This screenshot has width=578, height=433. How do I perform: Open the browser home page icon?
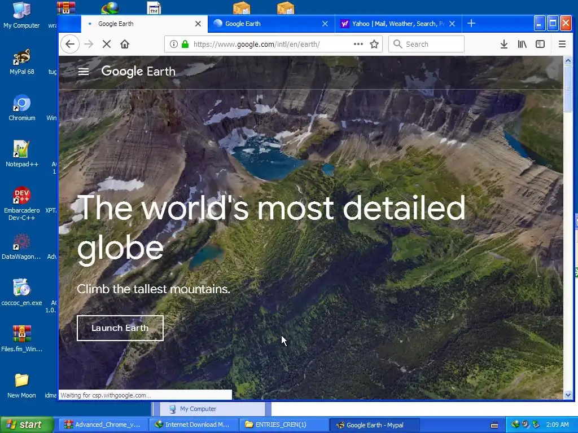pos(125,44)
